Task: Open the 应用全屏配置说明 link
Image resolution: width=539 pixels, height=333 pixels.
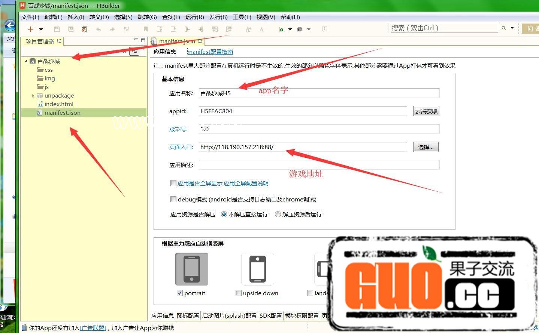Action: point(246,184)
